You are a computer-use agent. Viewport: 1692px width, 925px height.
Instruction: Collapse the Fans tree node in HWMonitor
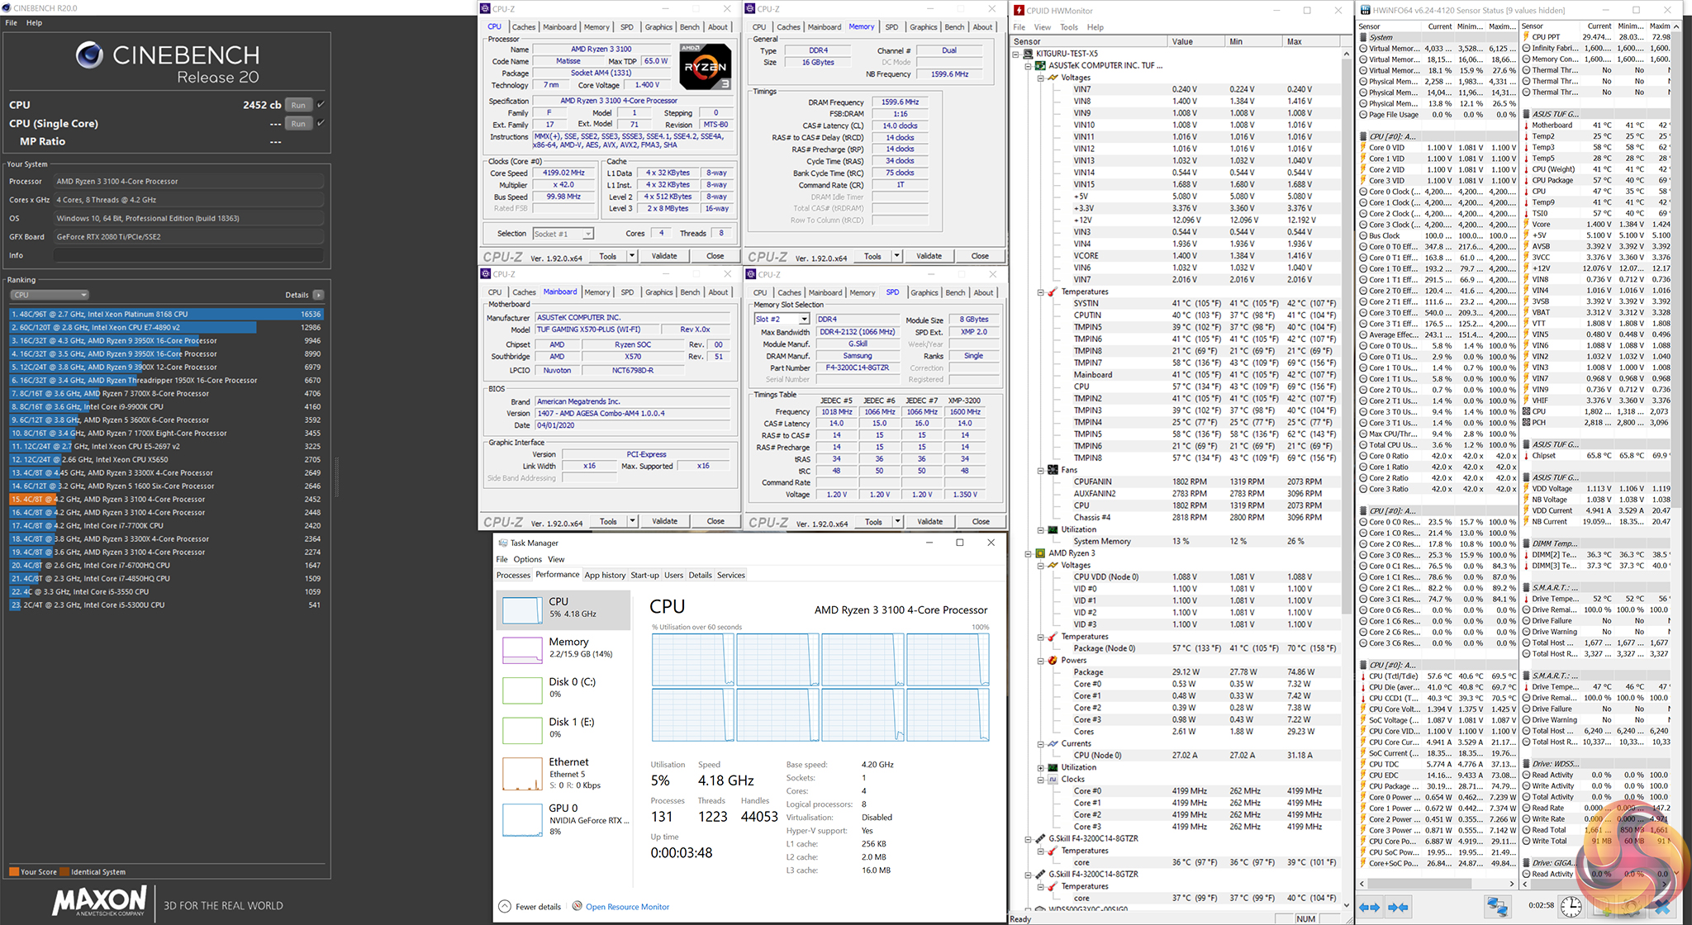pyautogui.click(x=1041, y=470)
